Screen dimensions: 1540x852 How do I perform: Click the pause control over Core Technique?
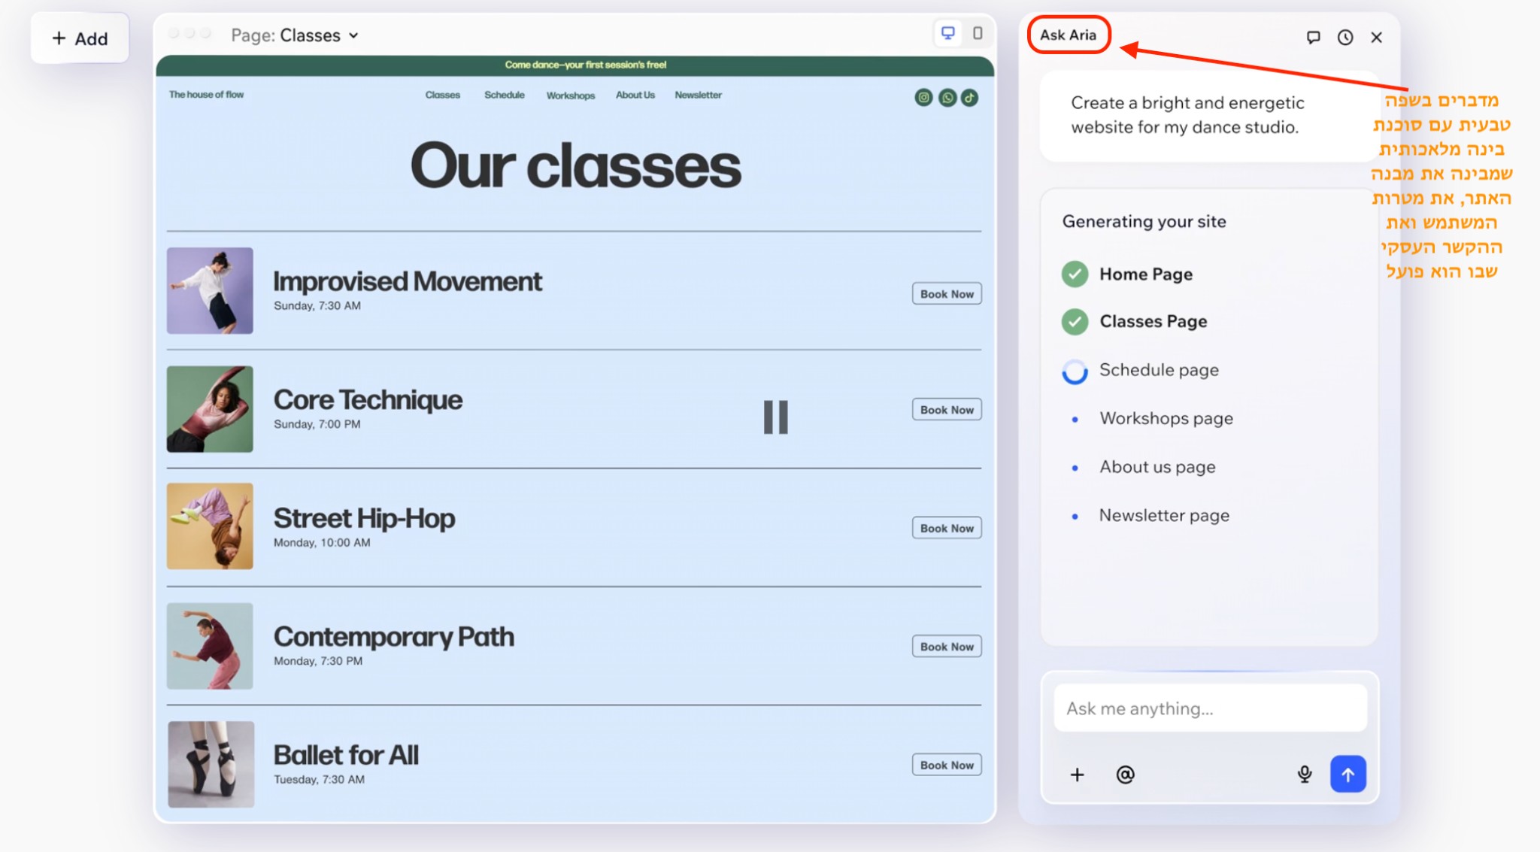pos(775,417)
